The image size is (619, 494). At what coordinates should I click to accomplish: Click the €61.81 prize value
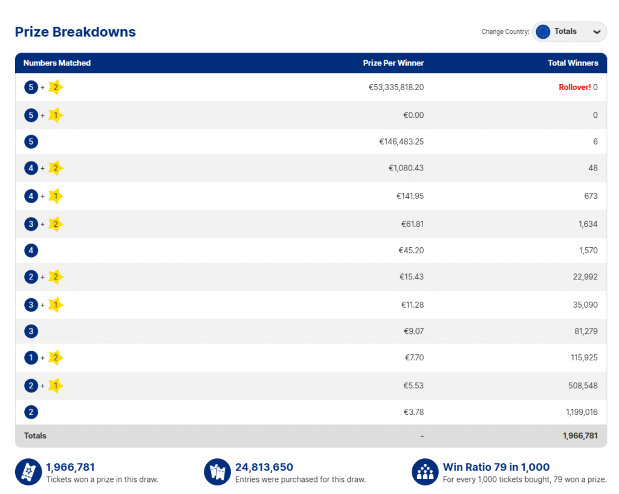[412, 224]
